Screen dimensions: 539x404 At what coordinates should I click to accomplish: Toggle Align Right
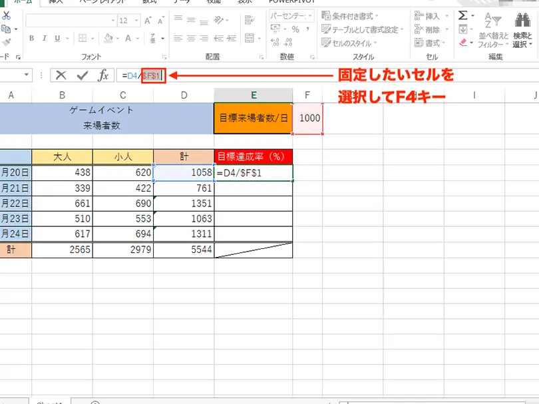click(204, 38)
